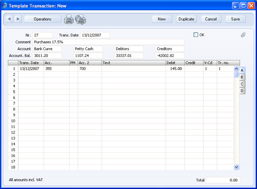Switch to flip tab A
The height and width of the screenshot is (189, 257).
pyautogui.click(x=242, y=70)
